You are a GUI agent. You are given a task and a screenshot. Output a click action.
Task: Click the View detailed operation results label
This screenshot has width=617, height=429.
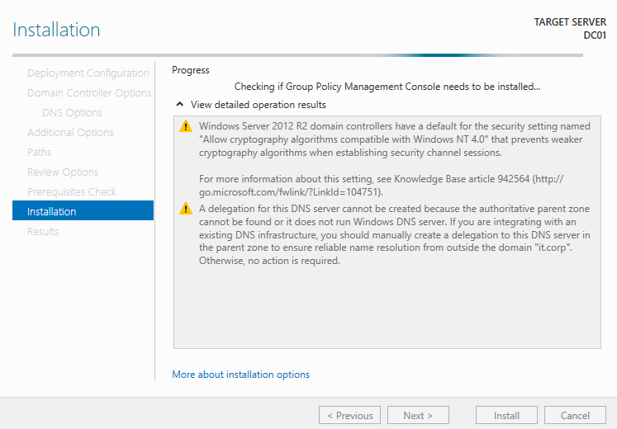(x=259, y=105)
